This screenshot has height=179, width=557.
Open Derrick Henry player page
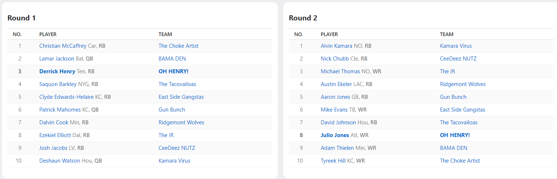tap(57, 71)
